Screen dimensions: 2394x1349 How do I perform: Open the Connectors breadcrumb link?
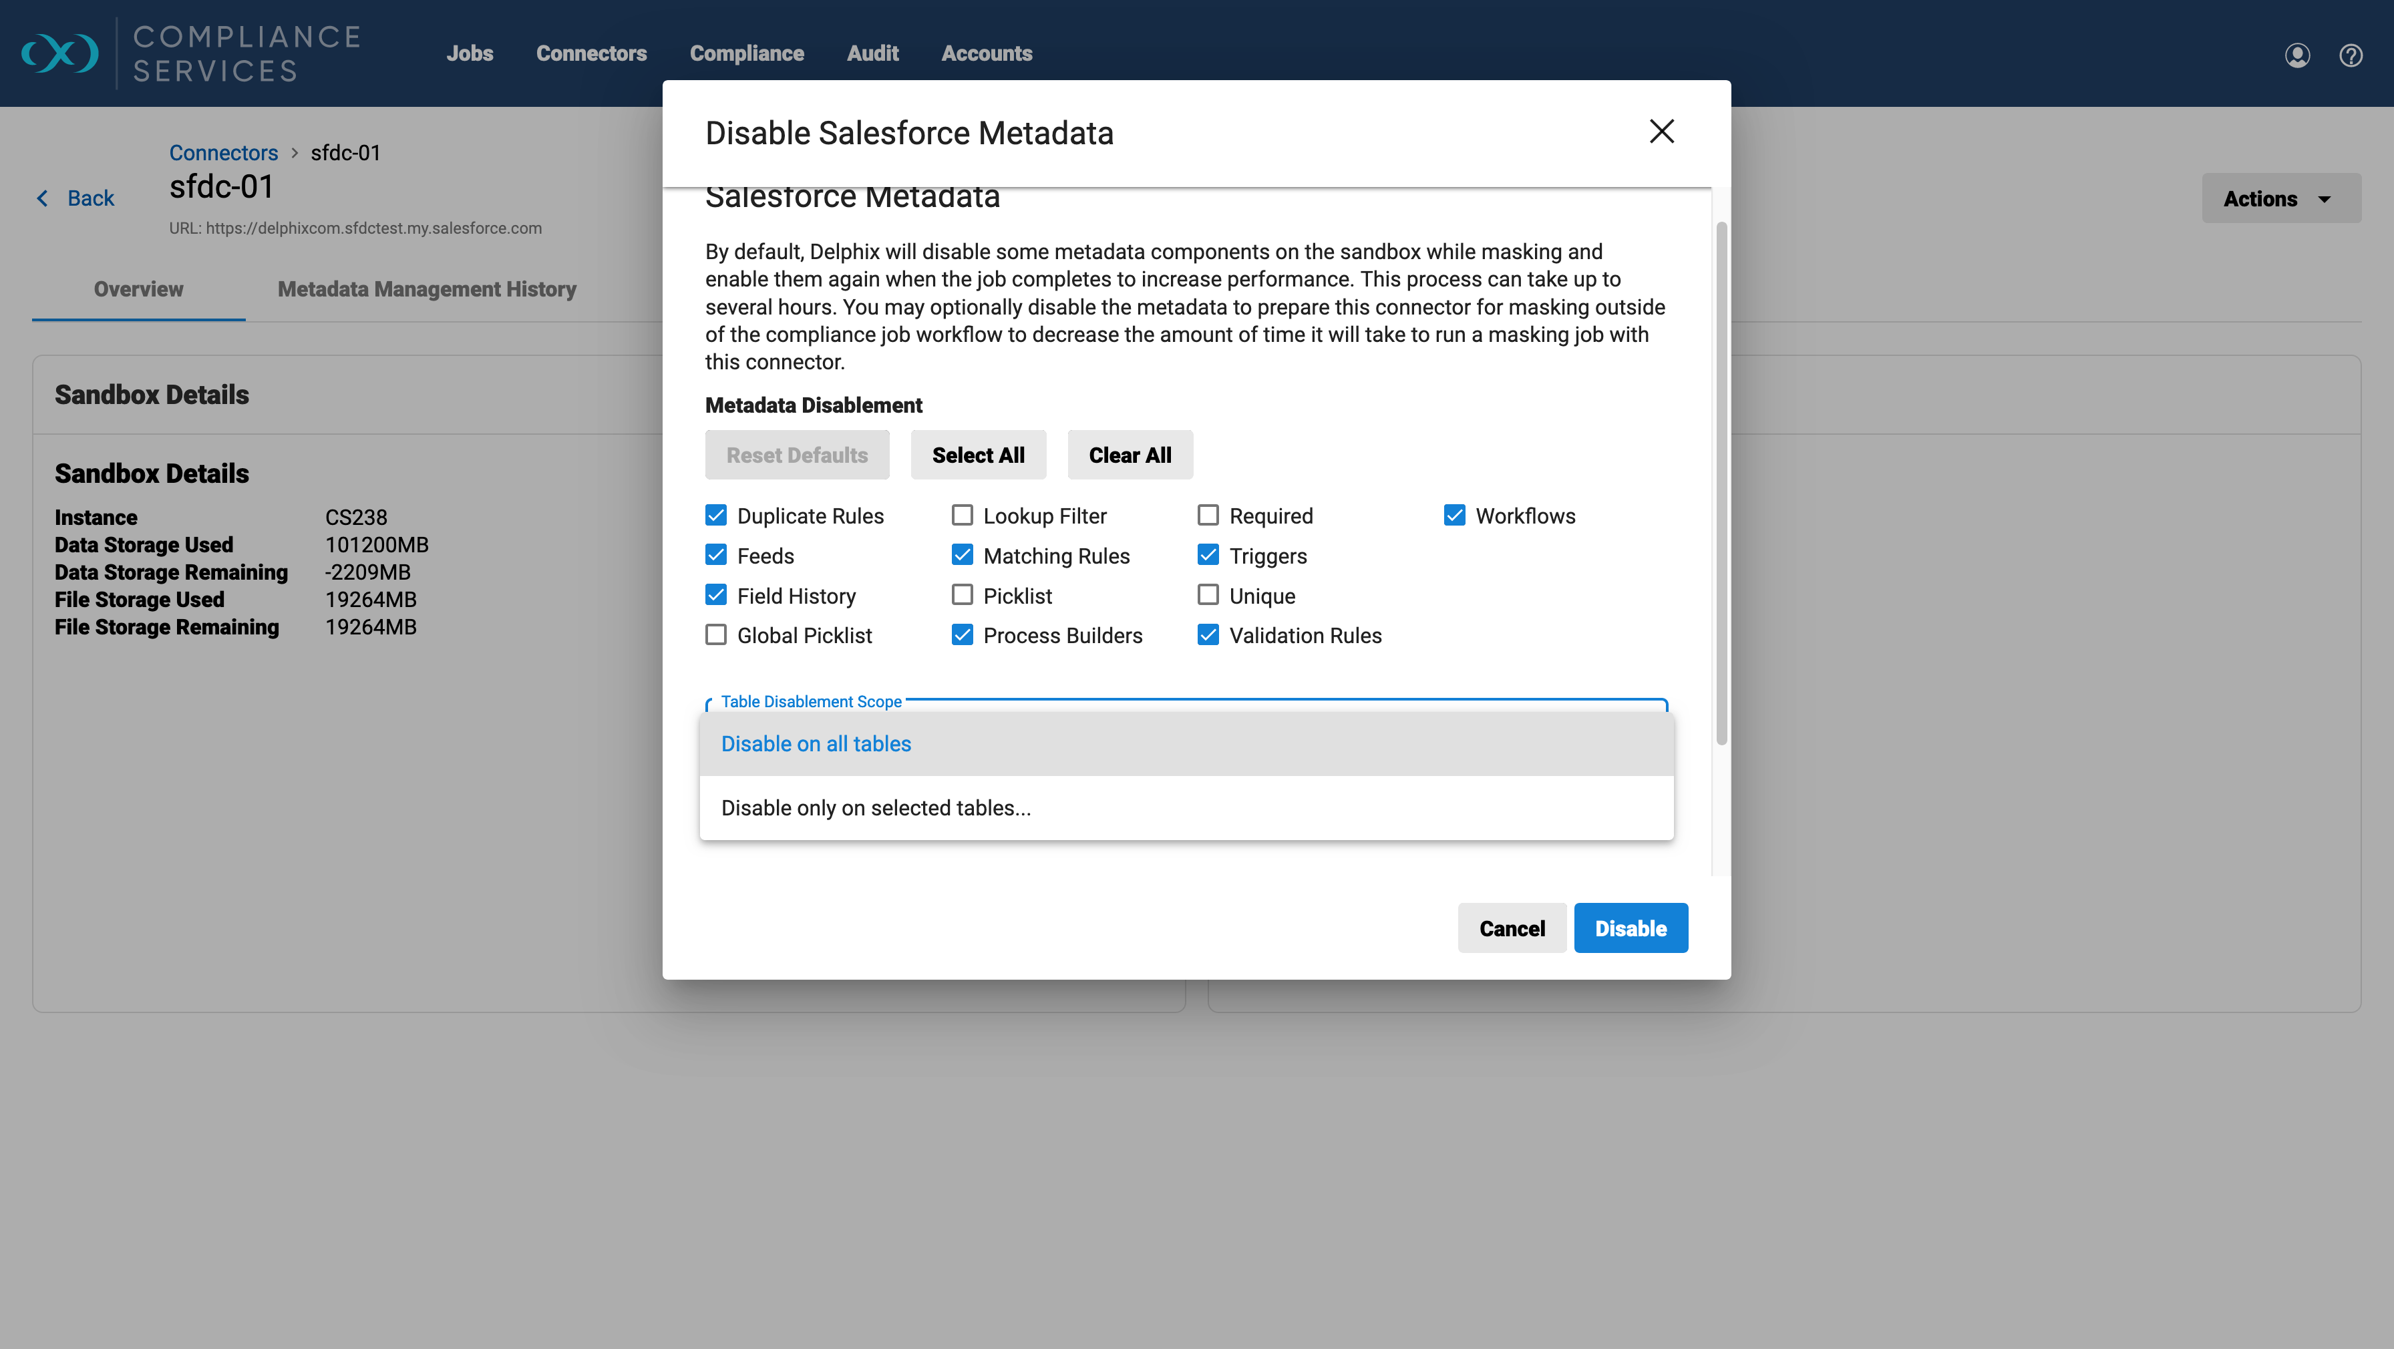223,152
